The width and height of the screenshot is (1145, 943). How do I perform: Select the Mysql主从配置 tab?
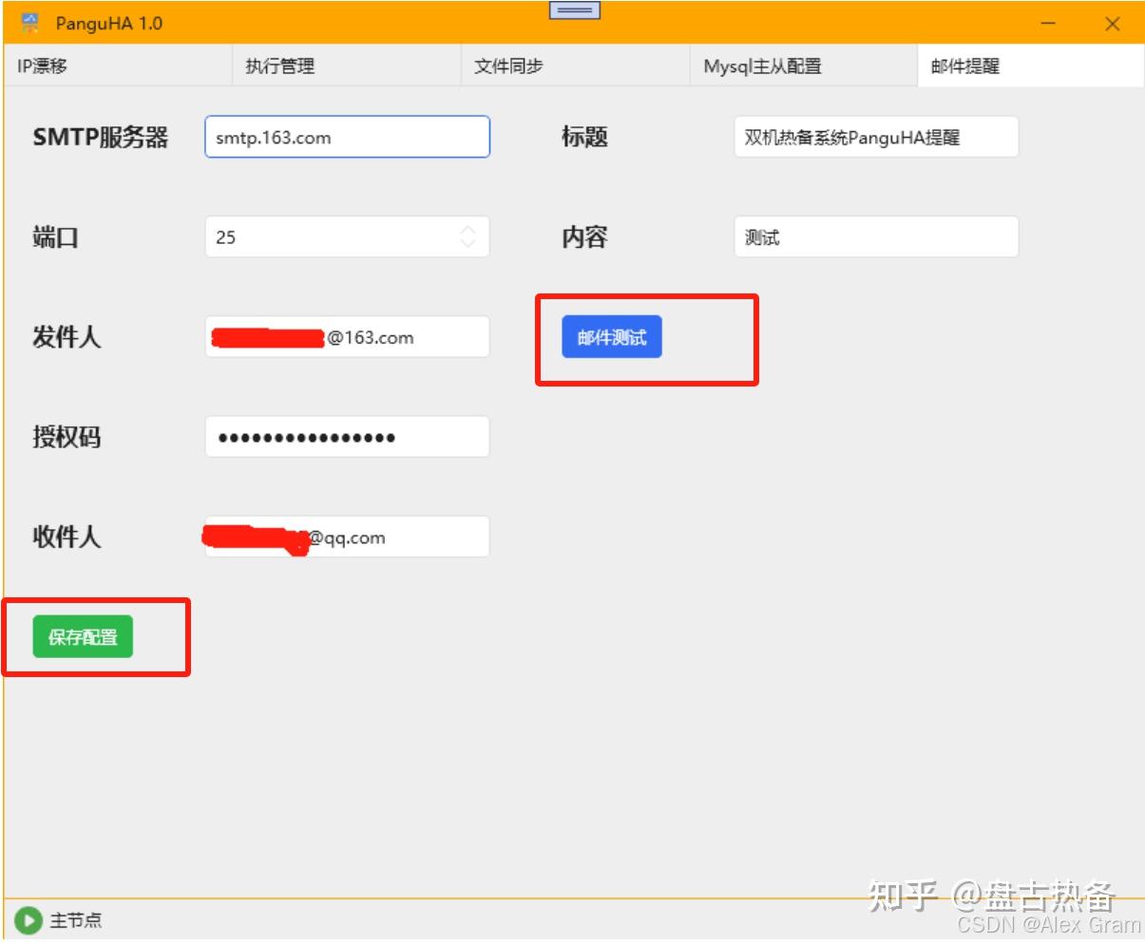tap(762, 66)
